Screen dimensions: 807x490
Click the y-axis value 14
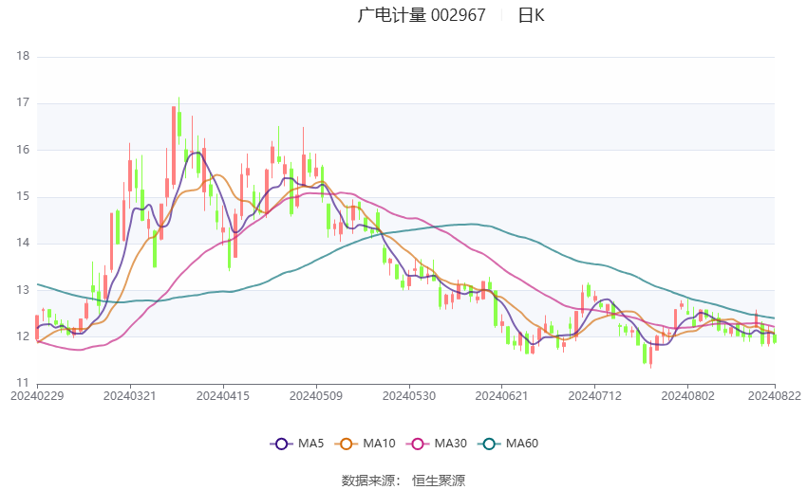(x=23, y=243)
